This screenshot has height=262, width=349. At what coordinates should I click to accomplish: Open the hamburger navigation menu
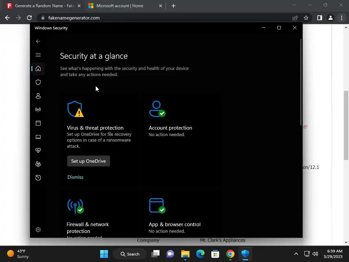pyautogui.click(x=38, y=55)
